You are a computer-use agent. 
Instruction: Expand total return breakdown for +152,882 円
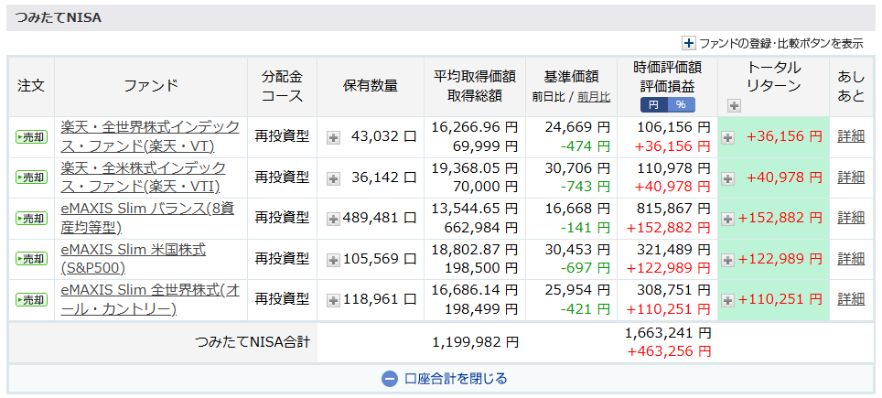pyautogui.click(x=728, y=219)
